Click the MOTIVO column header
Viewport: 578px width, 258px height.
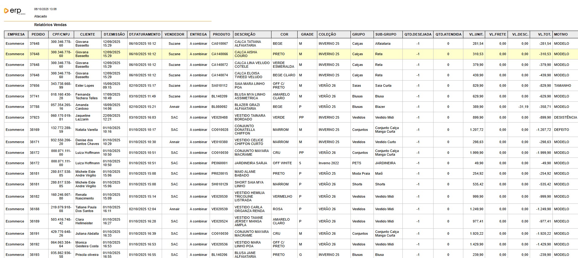(561, 35)
